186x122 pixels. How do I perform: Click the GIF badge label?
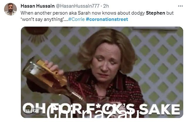coord(36,111)
